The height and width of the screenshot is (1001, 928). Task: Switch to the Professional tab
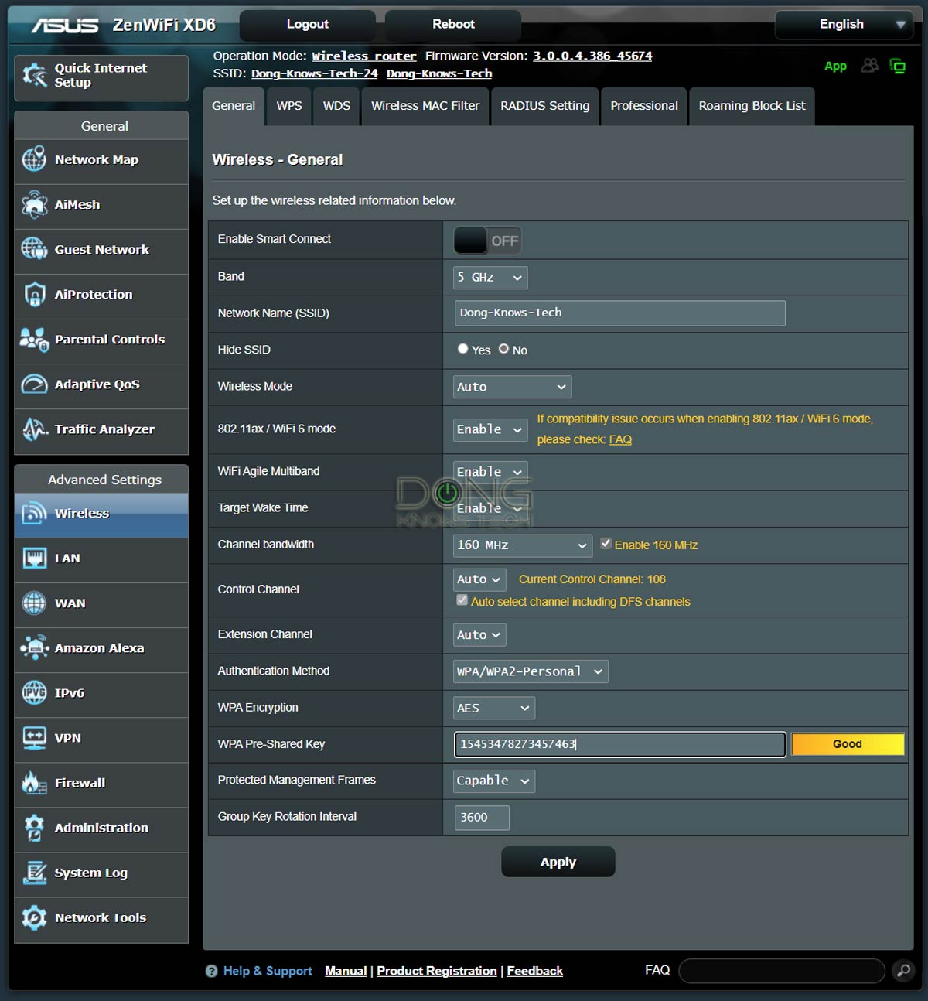(x=643, y=106)
